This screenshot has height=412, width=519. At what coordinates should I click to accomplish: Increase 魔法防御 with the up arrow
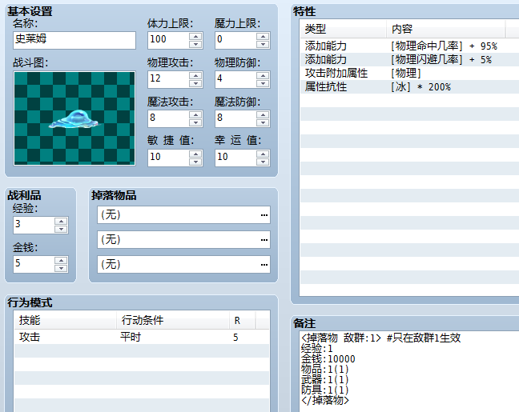click(x=263, y=114)
